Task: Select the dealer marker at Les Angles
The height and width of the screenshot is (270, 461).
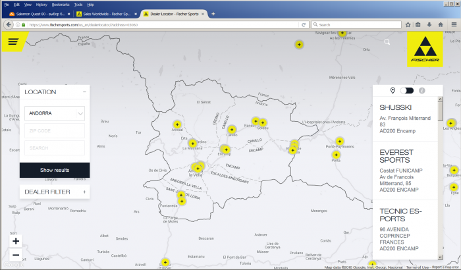Action: pos(450,123)
